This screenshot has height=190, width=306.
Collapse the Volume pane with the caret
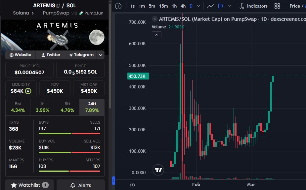[x=156, y=35]
